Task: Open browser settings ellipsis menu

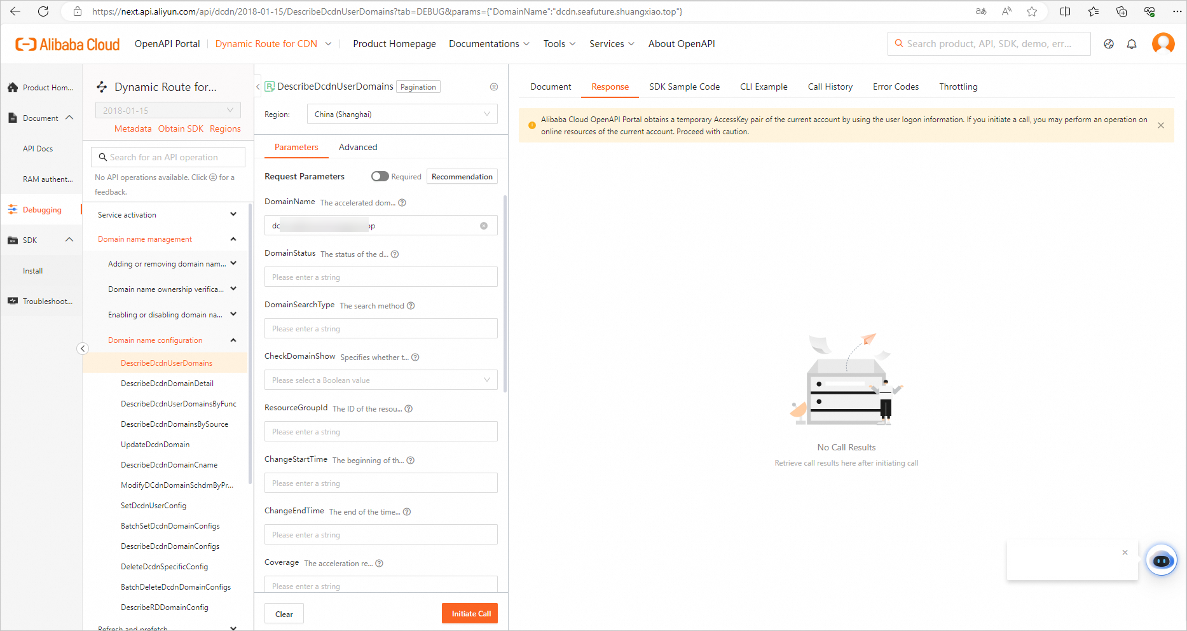Action: click(1177, 11)
